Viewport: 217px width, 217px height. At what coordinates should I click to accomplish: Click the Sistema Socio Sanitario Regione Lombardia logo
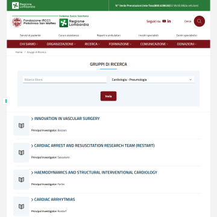[74, 21]
